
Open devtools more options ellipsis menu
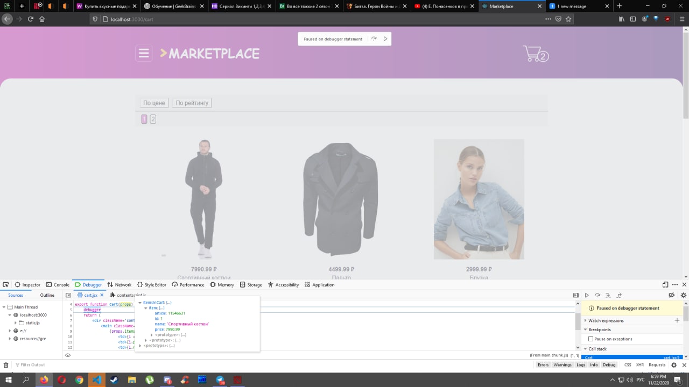tap(675, 285)
